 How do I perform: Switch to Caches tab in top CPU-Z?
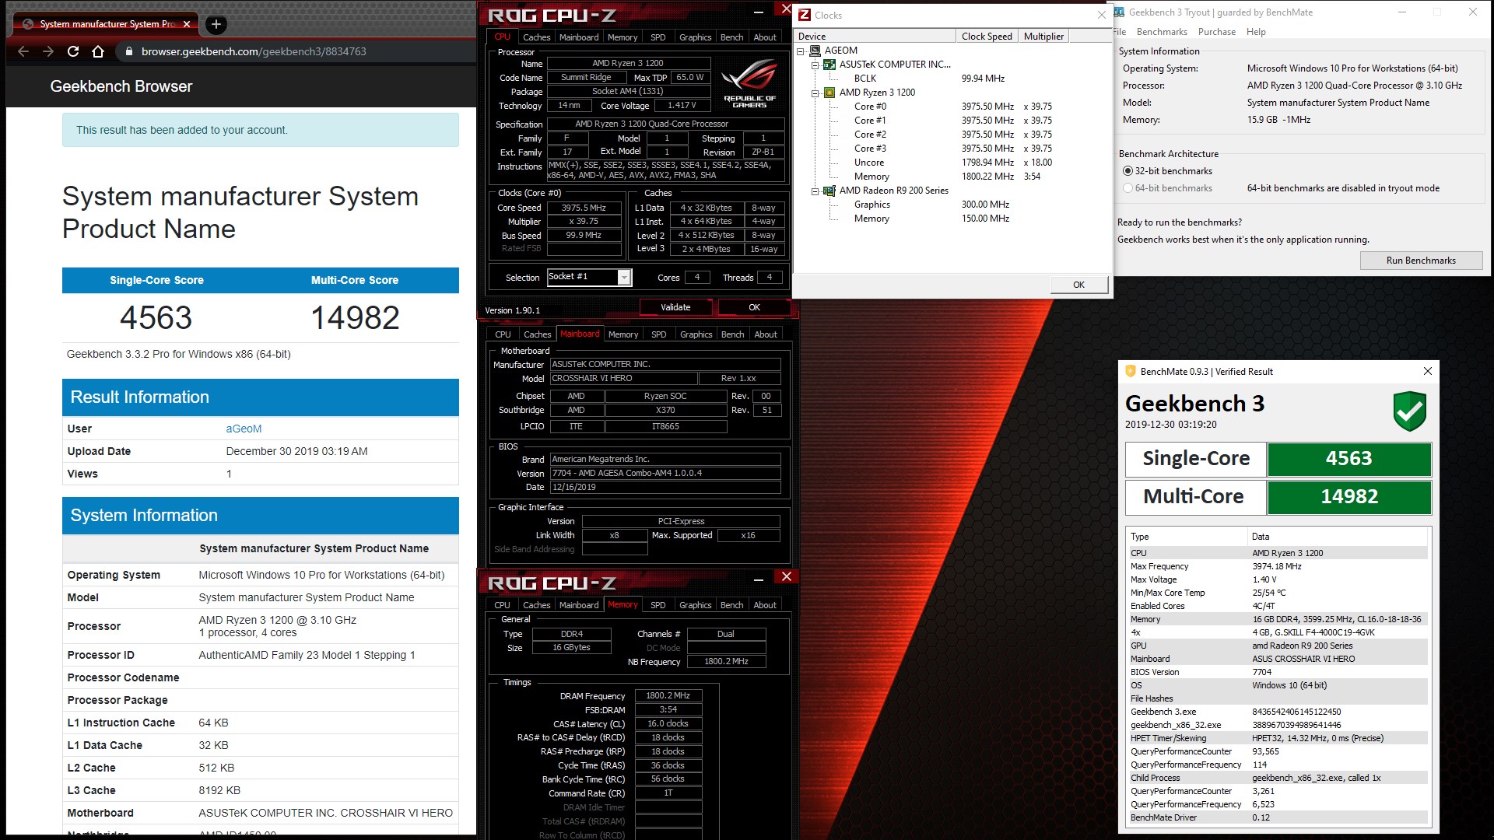coord(536,37)
